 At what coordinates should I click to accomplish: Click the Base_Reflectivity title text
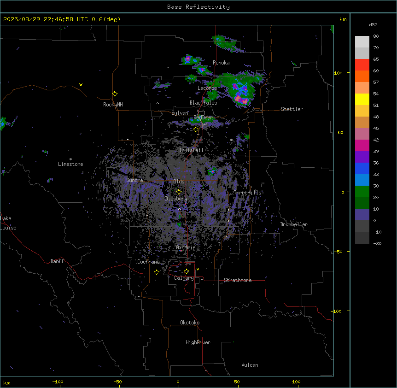pyautogui.click(x=198, y=7)
